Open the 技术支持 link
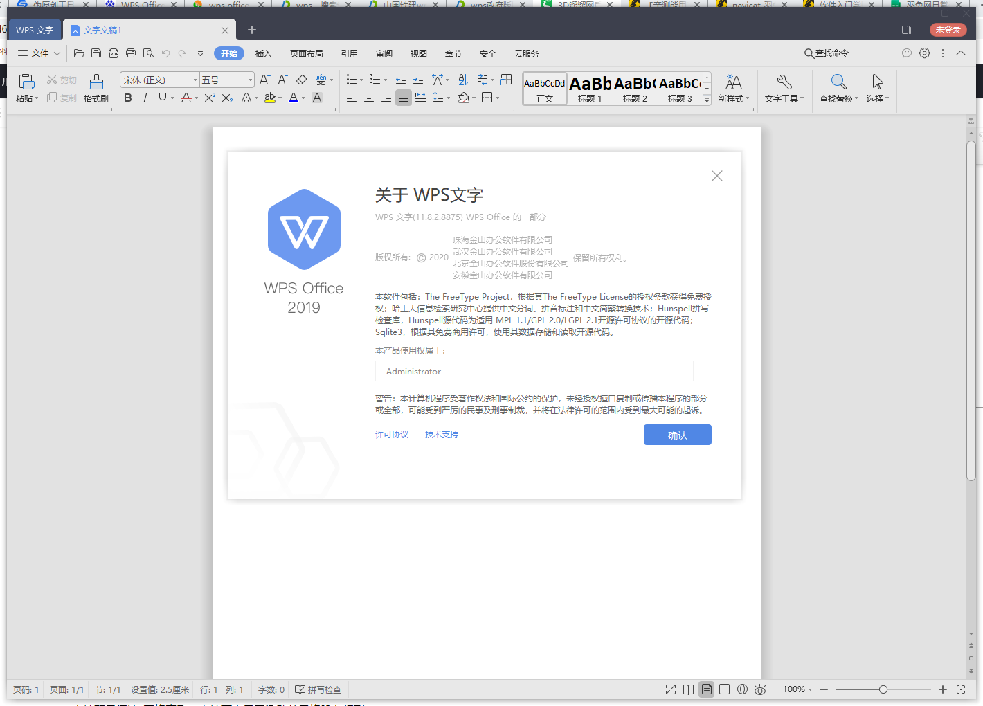Viewport: 983px width, 706px height. pyautogui.click(x=442, y=435)
